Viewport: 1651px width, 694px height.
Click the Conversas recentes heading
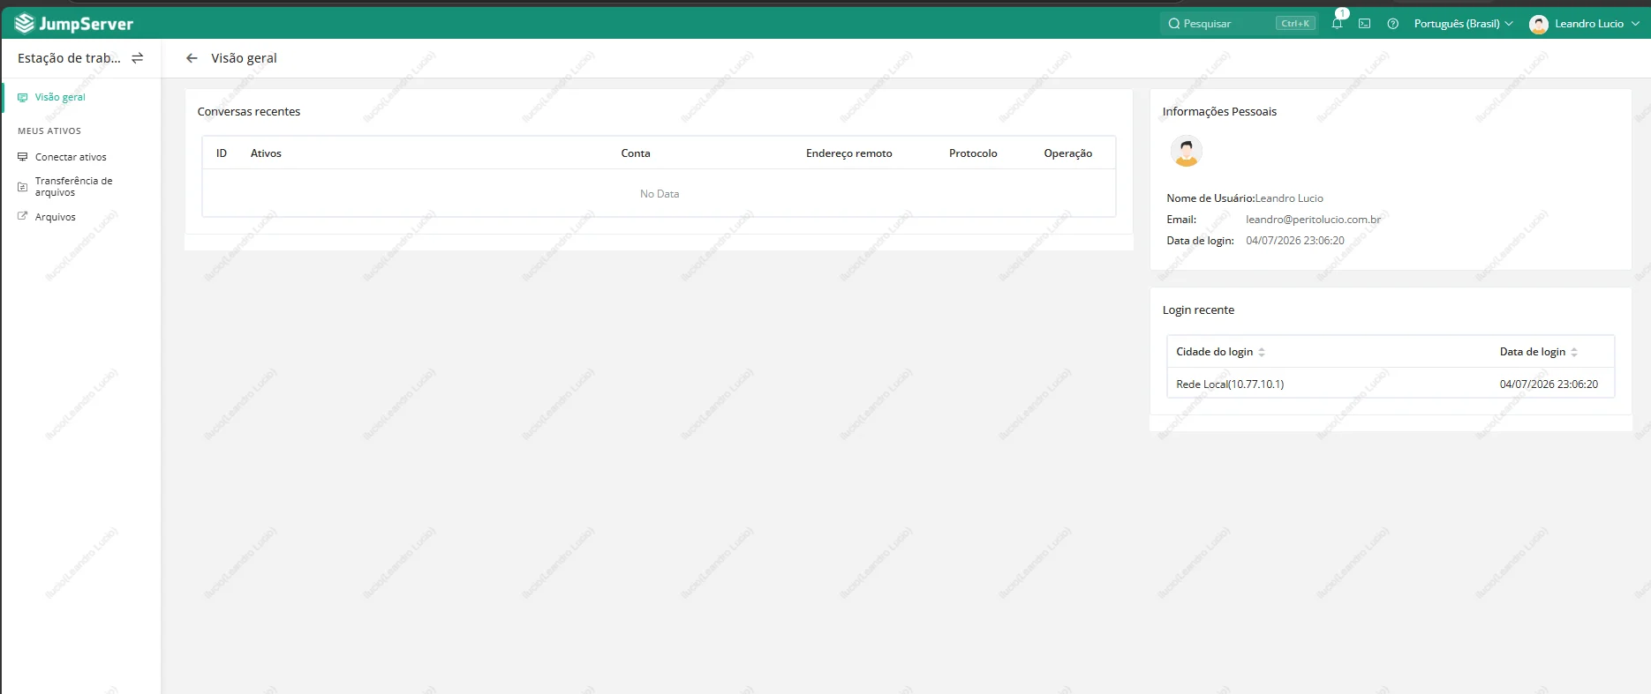[x=249, y=112]
